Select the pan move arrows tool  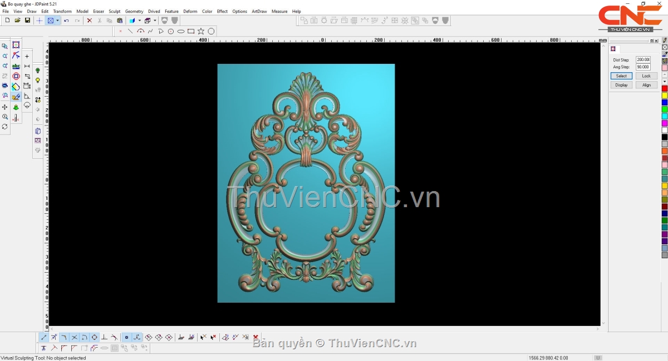5,107
